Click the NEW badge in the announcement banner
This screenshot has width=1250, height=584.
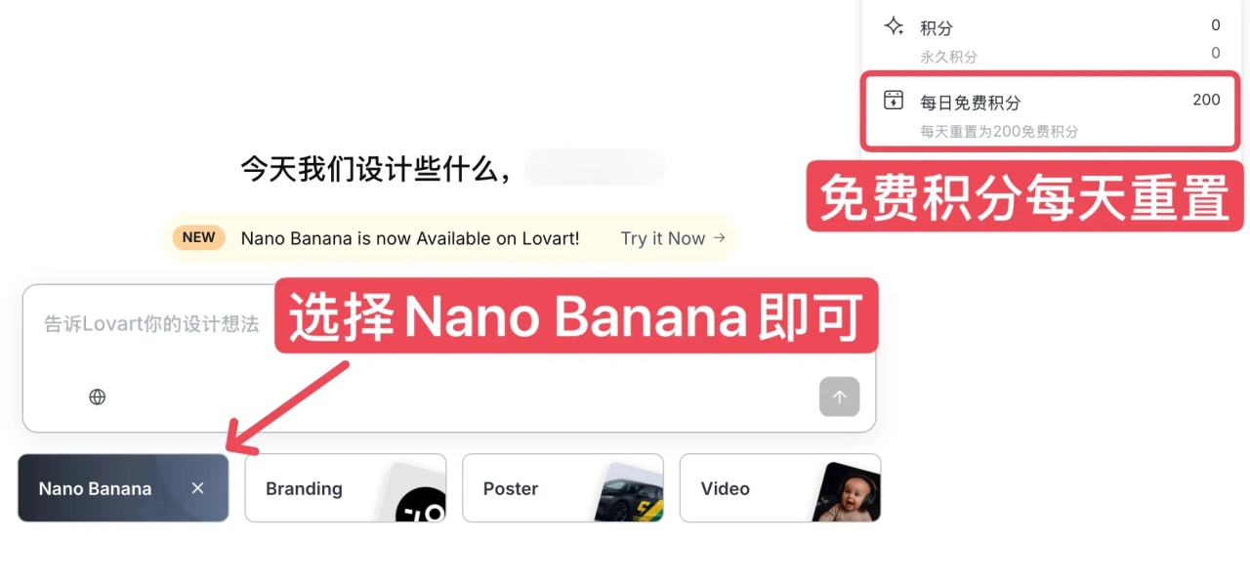tap(199, 237)
